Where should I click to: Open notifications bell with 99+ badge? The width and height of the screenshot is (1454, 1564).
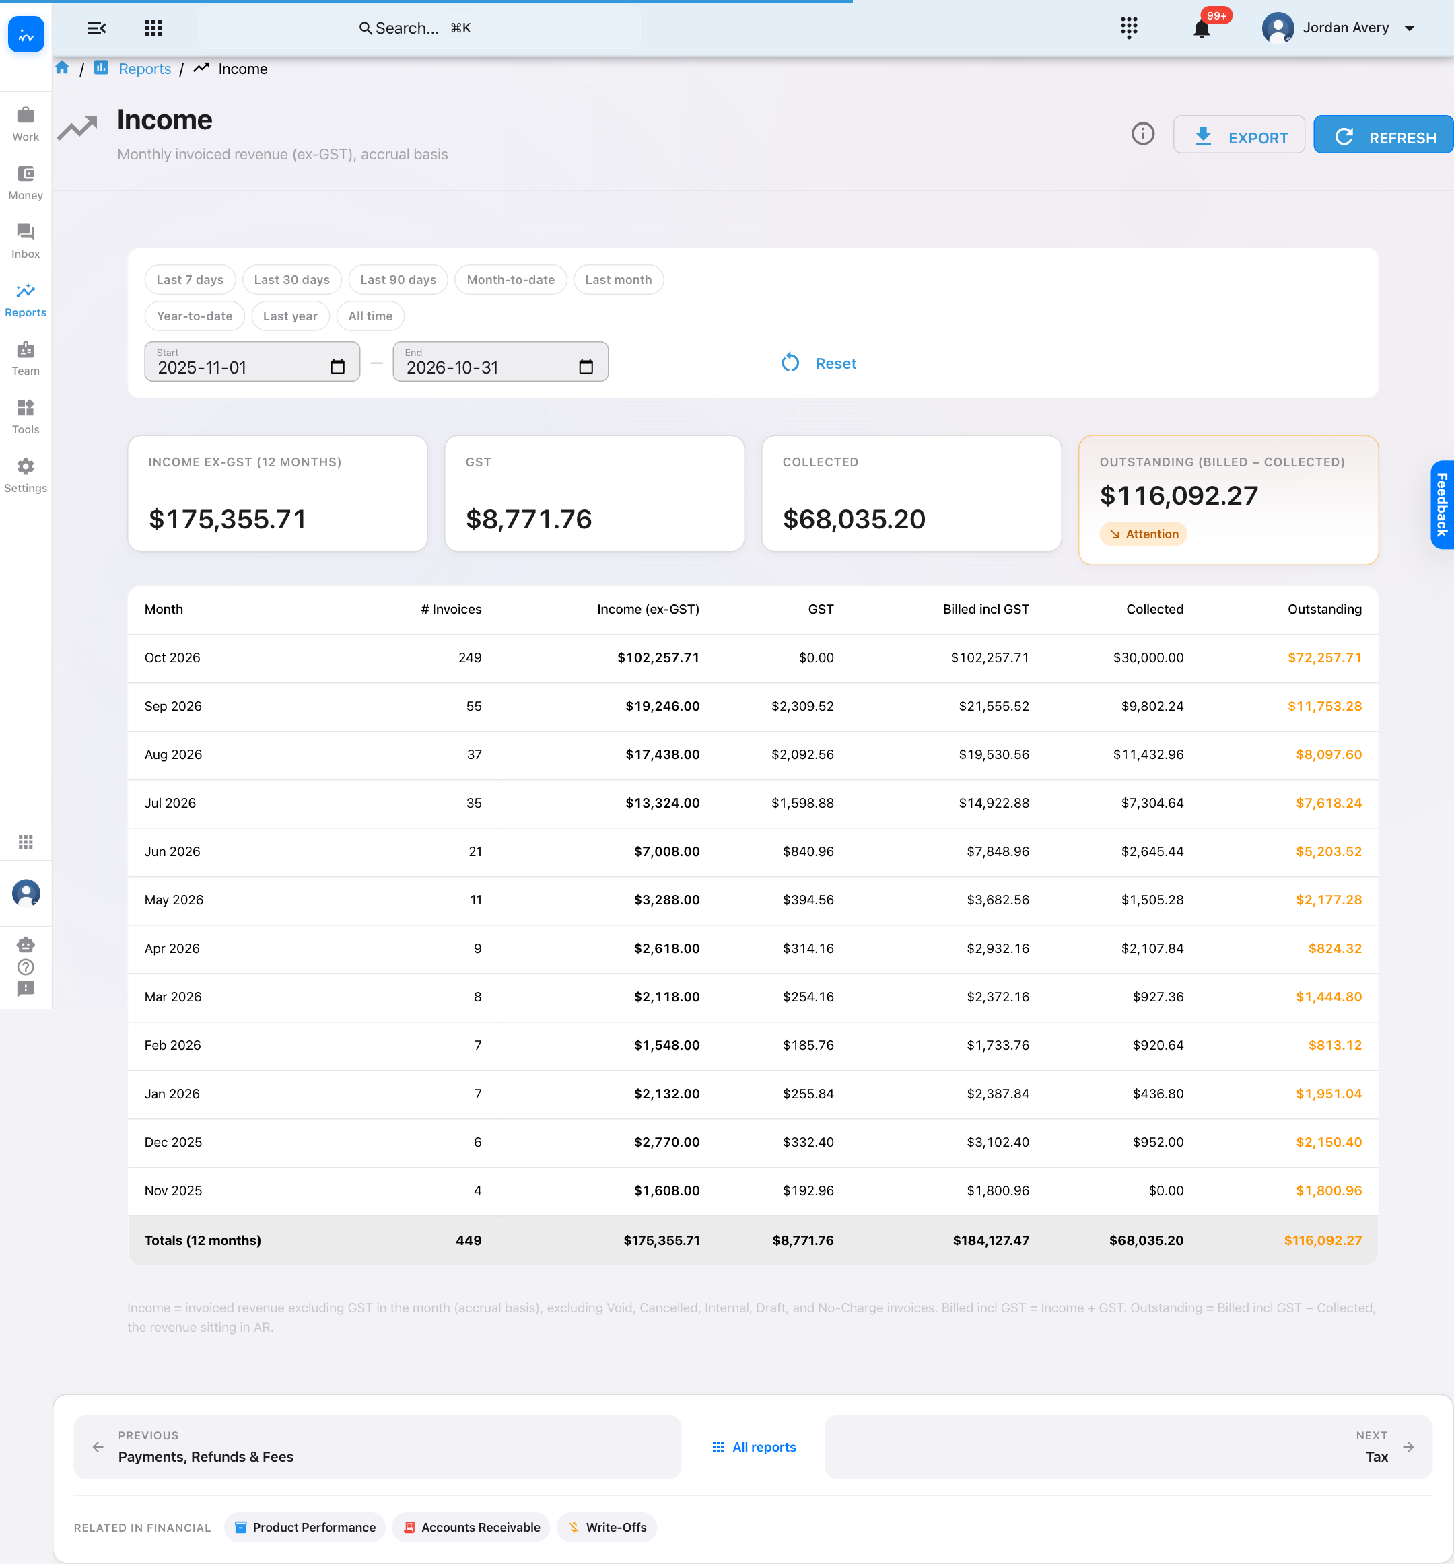1202,28
